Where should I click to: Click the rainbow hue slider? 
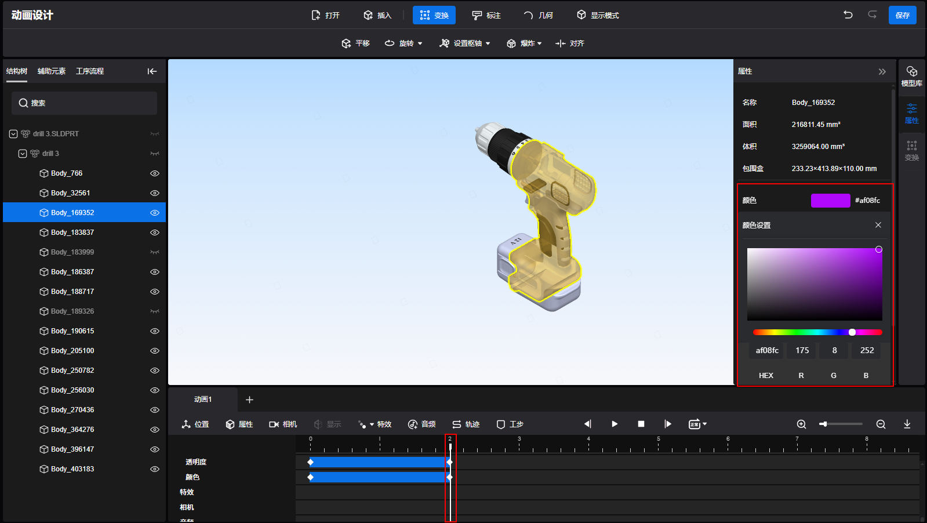817,332
